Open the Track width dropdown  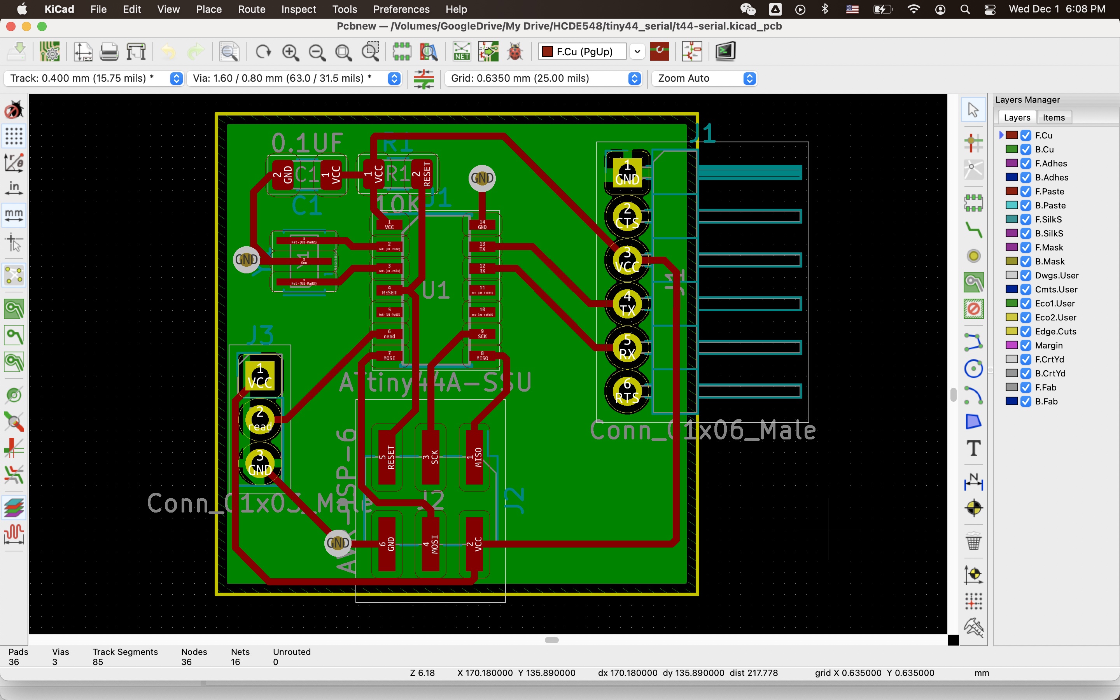(93, 78)
